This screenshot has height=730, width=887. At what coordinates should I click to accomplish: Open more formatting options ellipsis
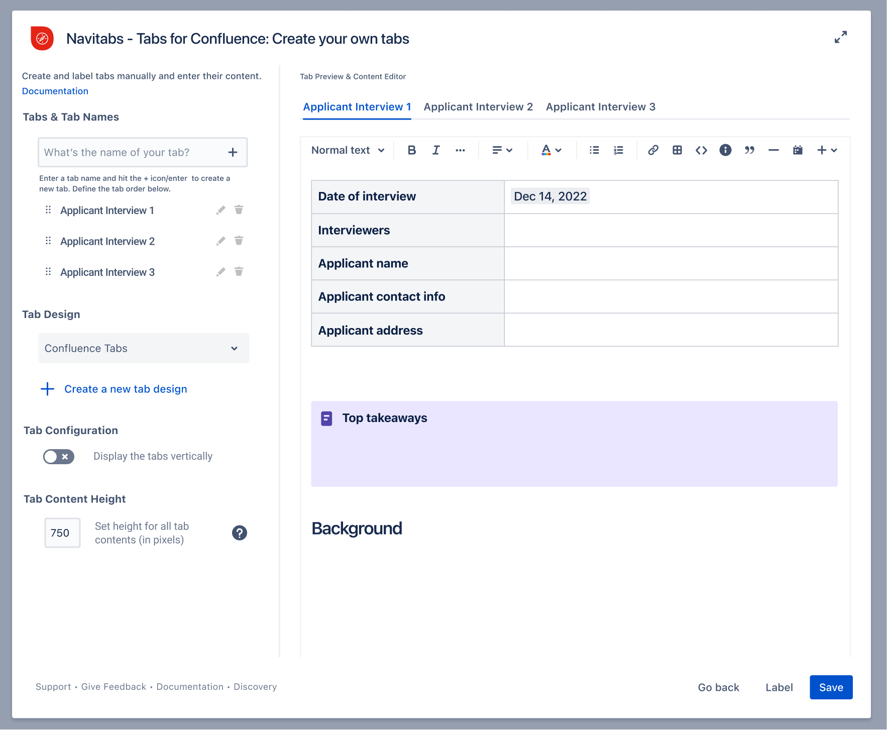coord(460,150)
